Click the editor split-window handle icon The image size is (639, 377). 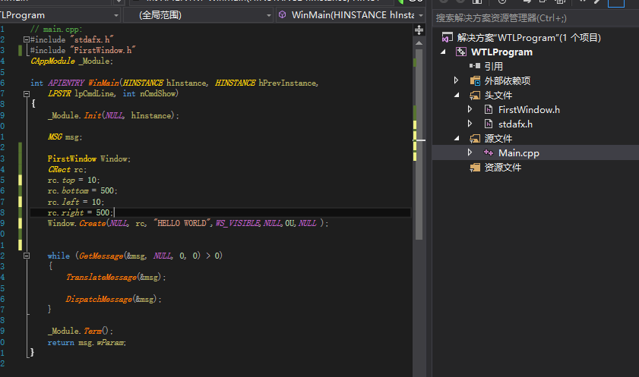tap(419, 30)
